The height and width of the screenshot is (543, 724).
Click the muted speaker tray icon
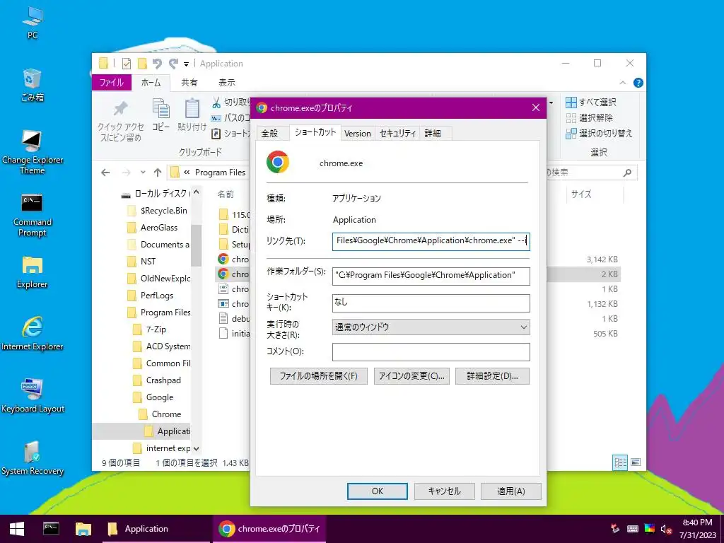point(666,529)
